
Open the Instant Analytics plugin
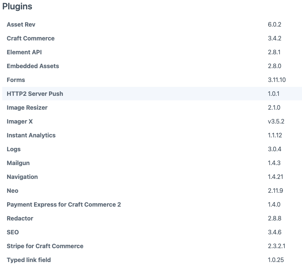click(x=31, y=135)
